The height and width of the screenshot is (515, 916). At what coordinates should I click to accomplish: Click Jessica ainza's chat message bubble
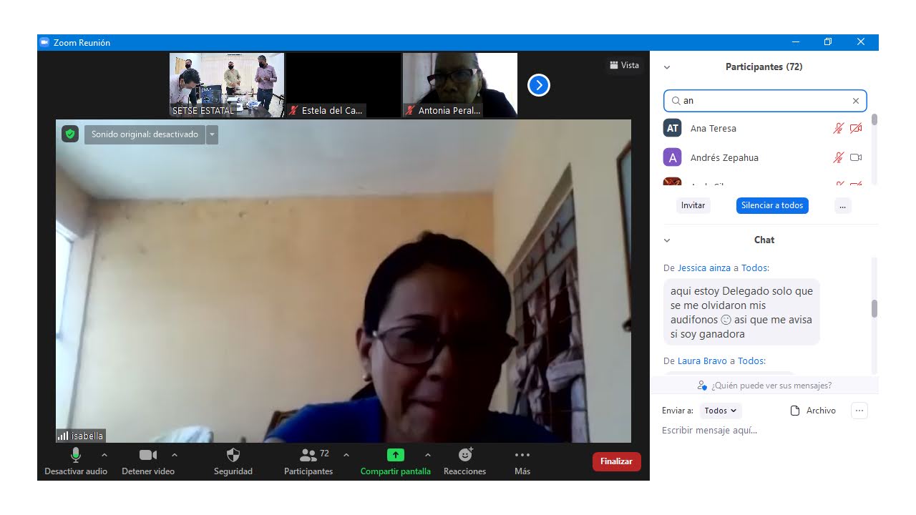[x=741, y=313]
